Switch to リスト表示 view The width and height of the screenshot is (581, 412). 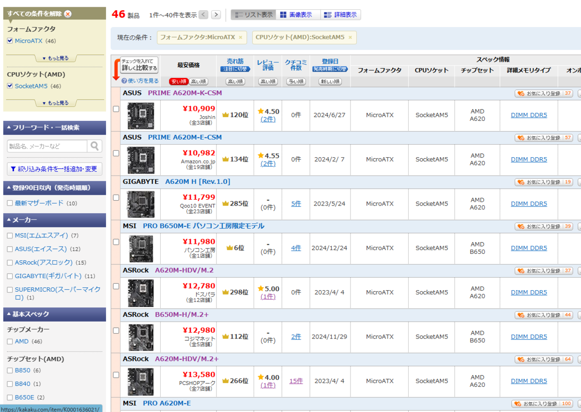[253, 15]
